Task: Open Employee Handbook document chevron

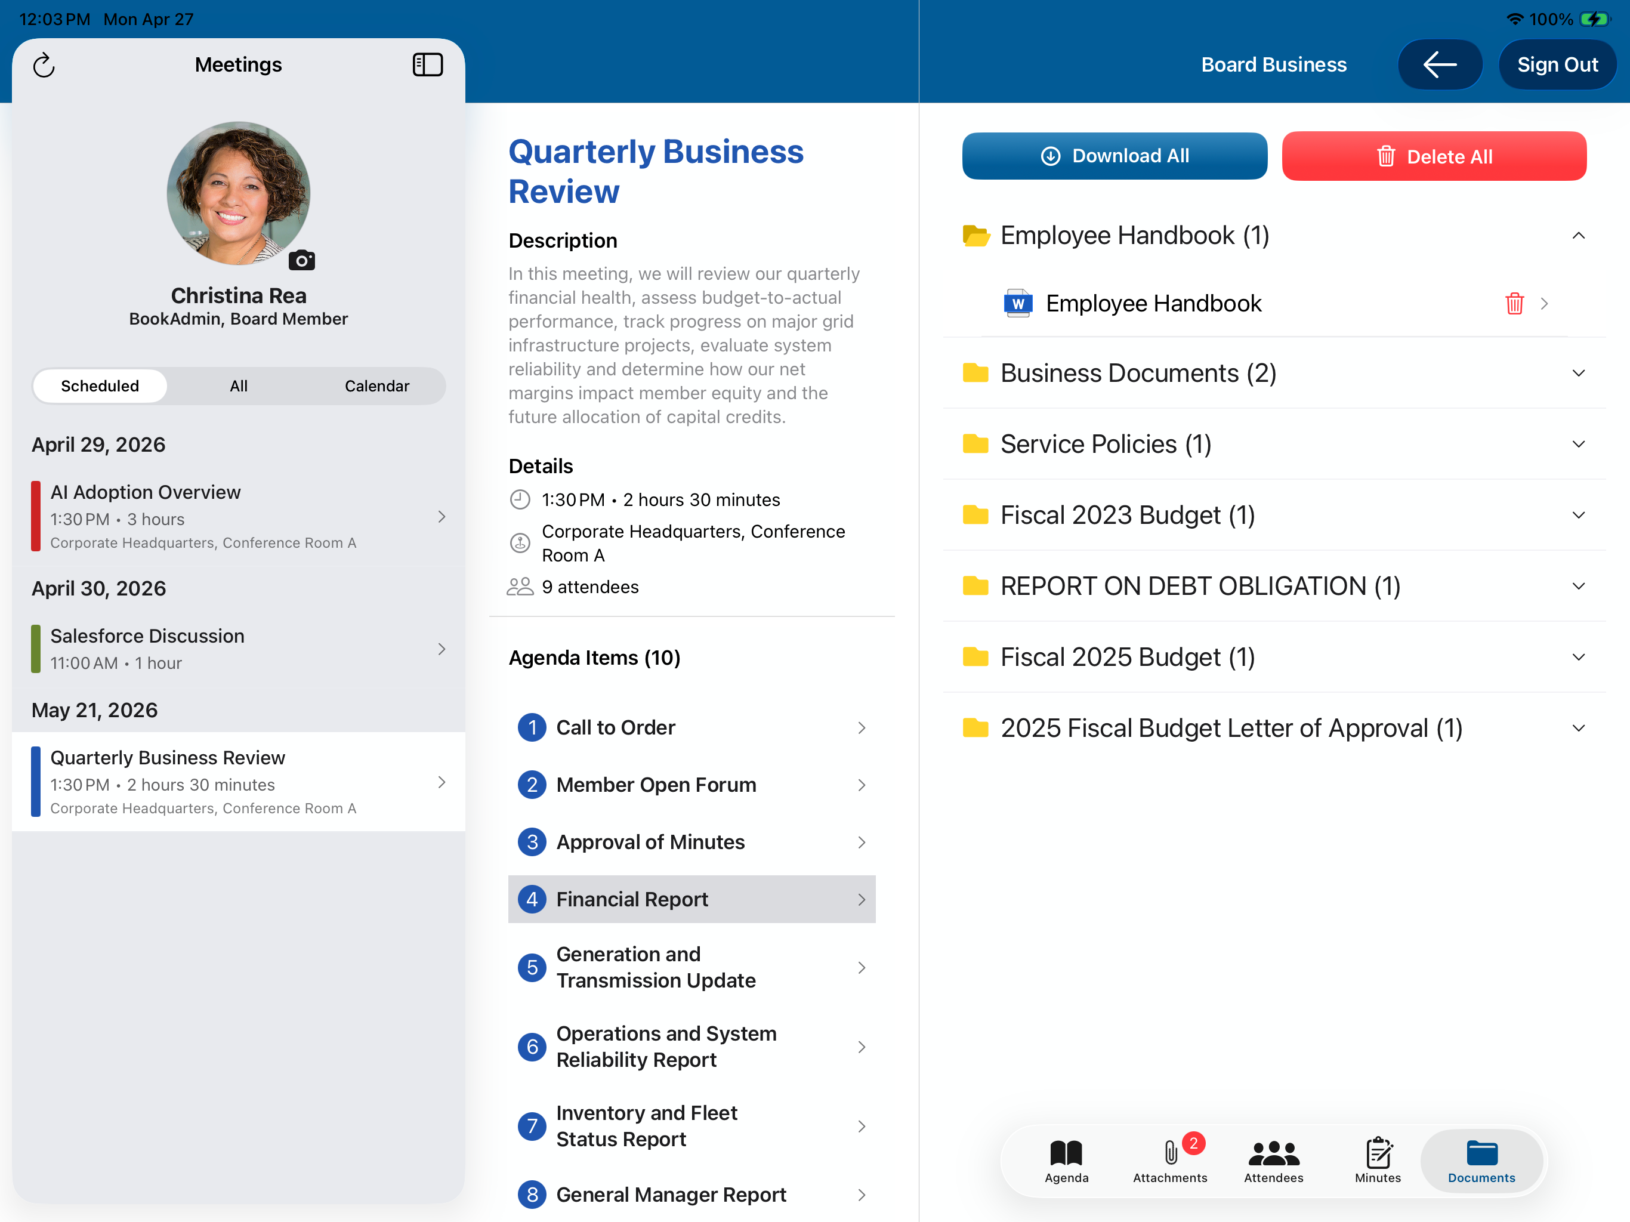Action: tap(1545, 303)
